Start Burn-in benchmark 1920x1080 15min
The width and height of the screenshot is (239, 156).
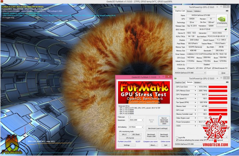pos(164,121)
